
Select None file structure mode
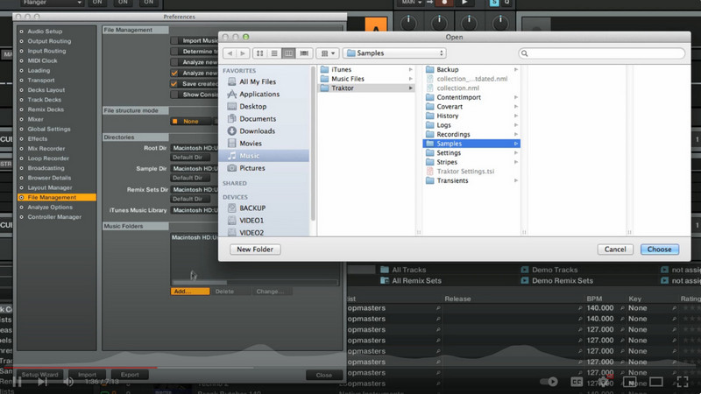190,121
